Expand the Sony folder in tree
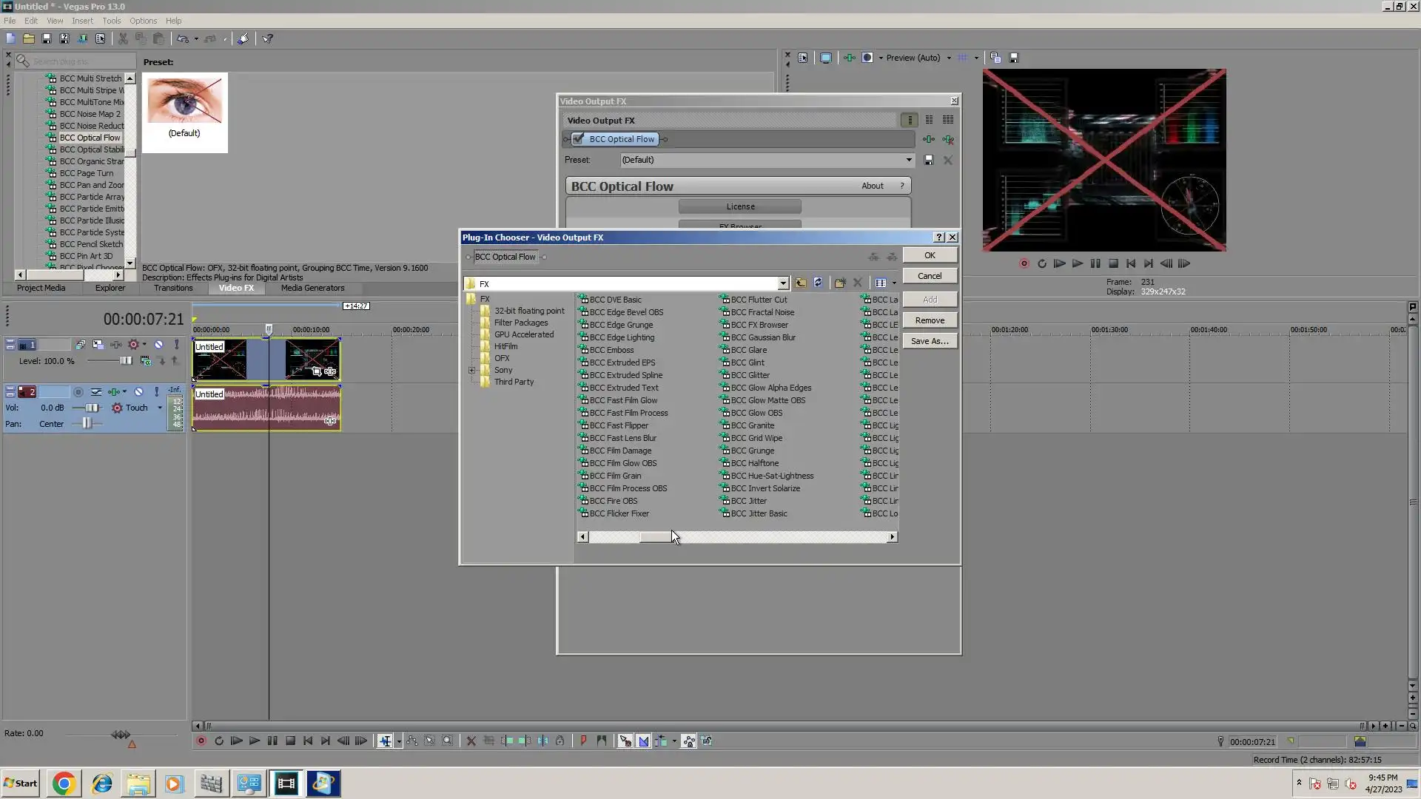 point(471,370)
